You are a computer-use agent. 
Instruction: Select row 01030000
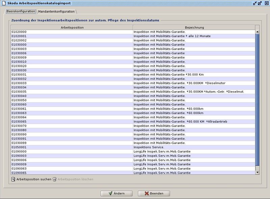(133, 45)
